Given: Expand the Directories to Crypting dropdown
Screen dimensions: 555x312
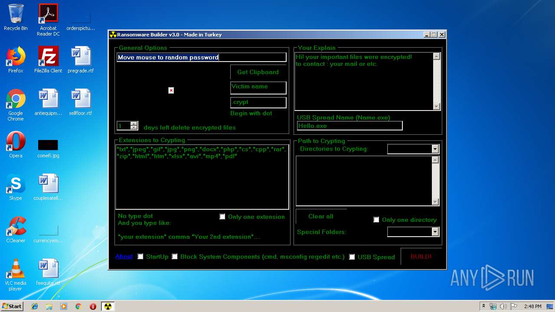Looking at the screenshot, I should [435, 149].
